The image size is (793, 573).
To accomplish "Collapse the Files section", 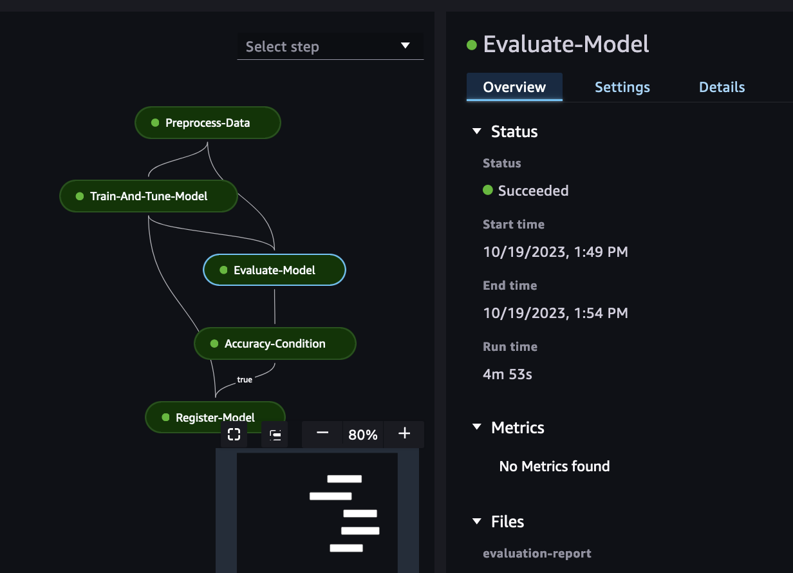I will 477,521.
